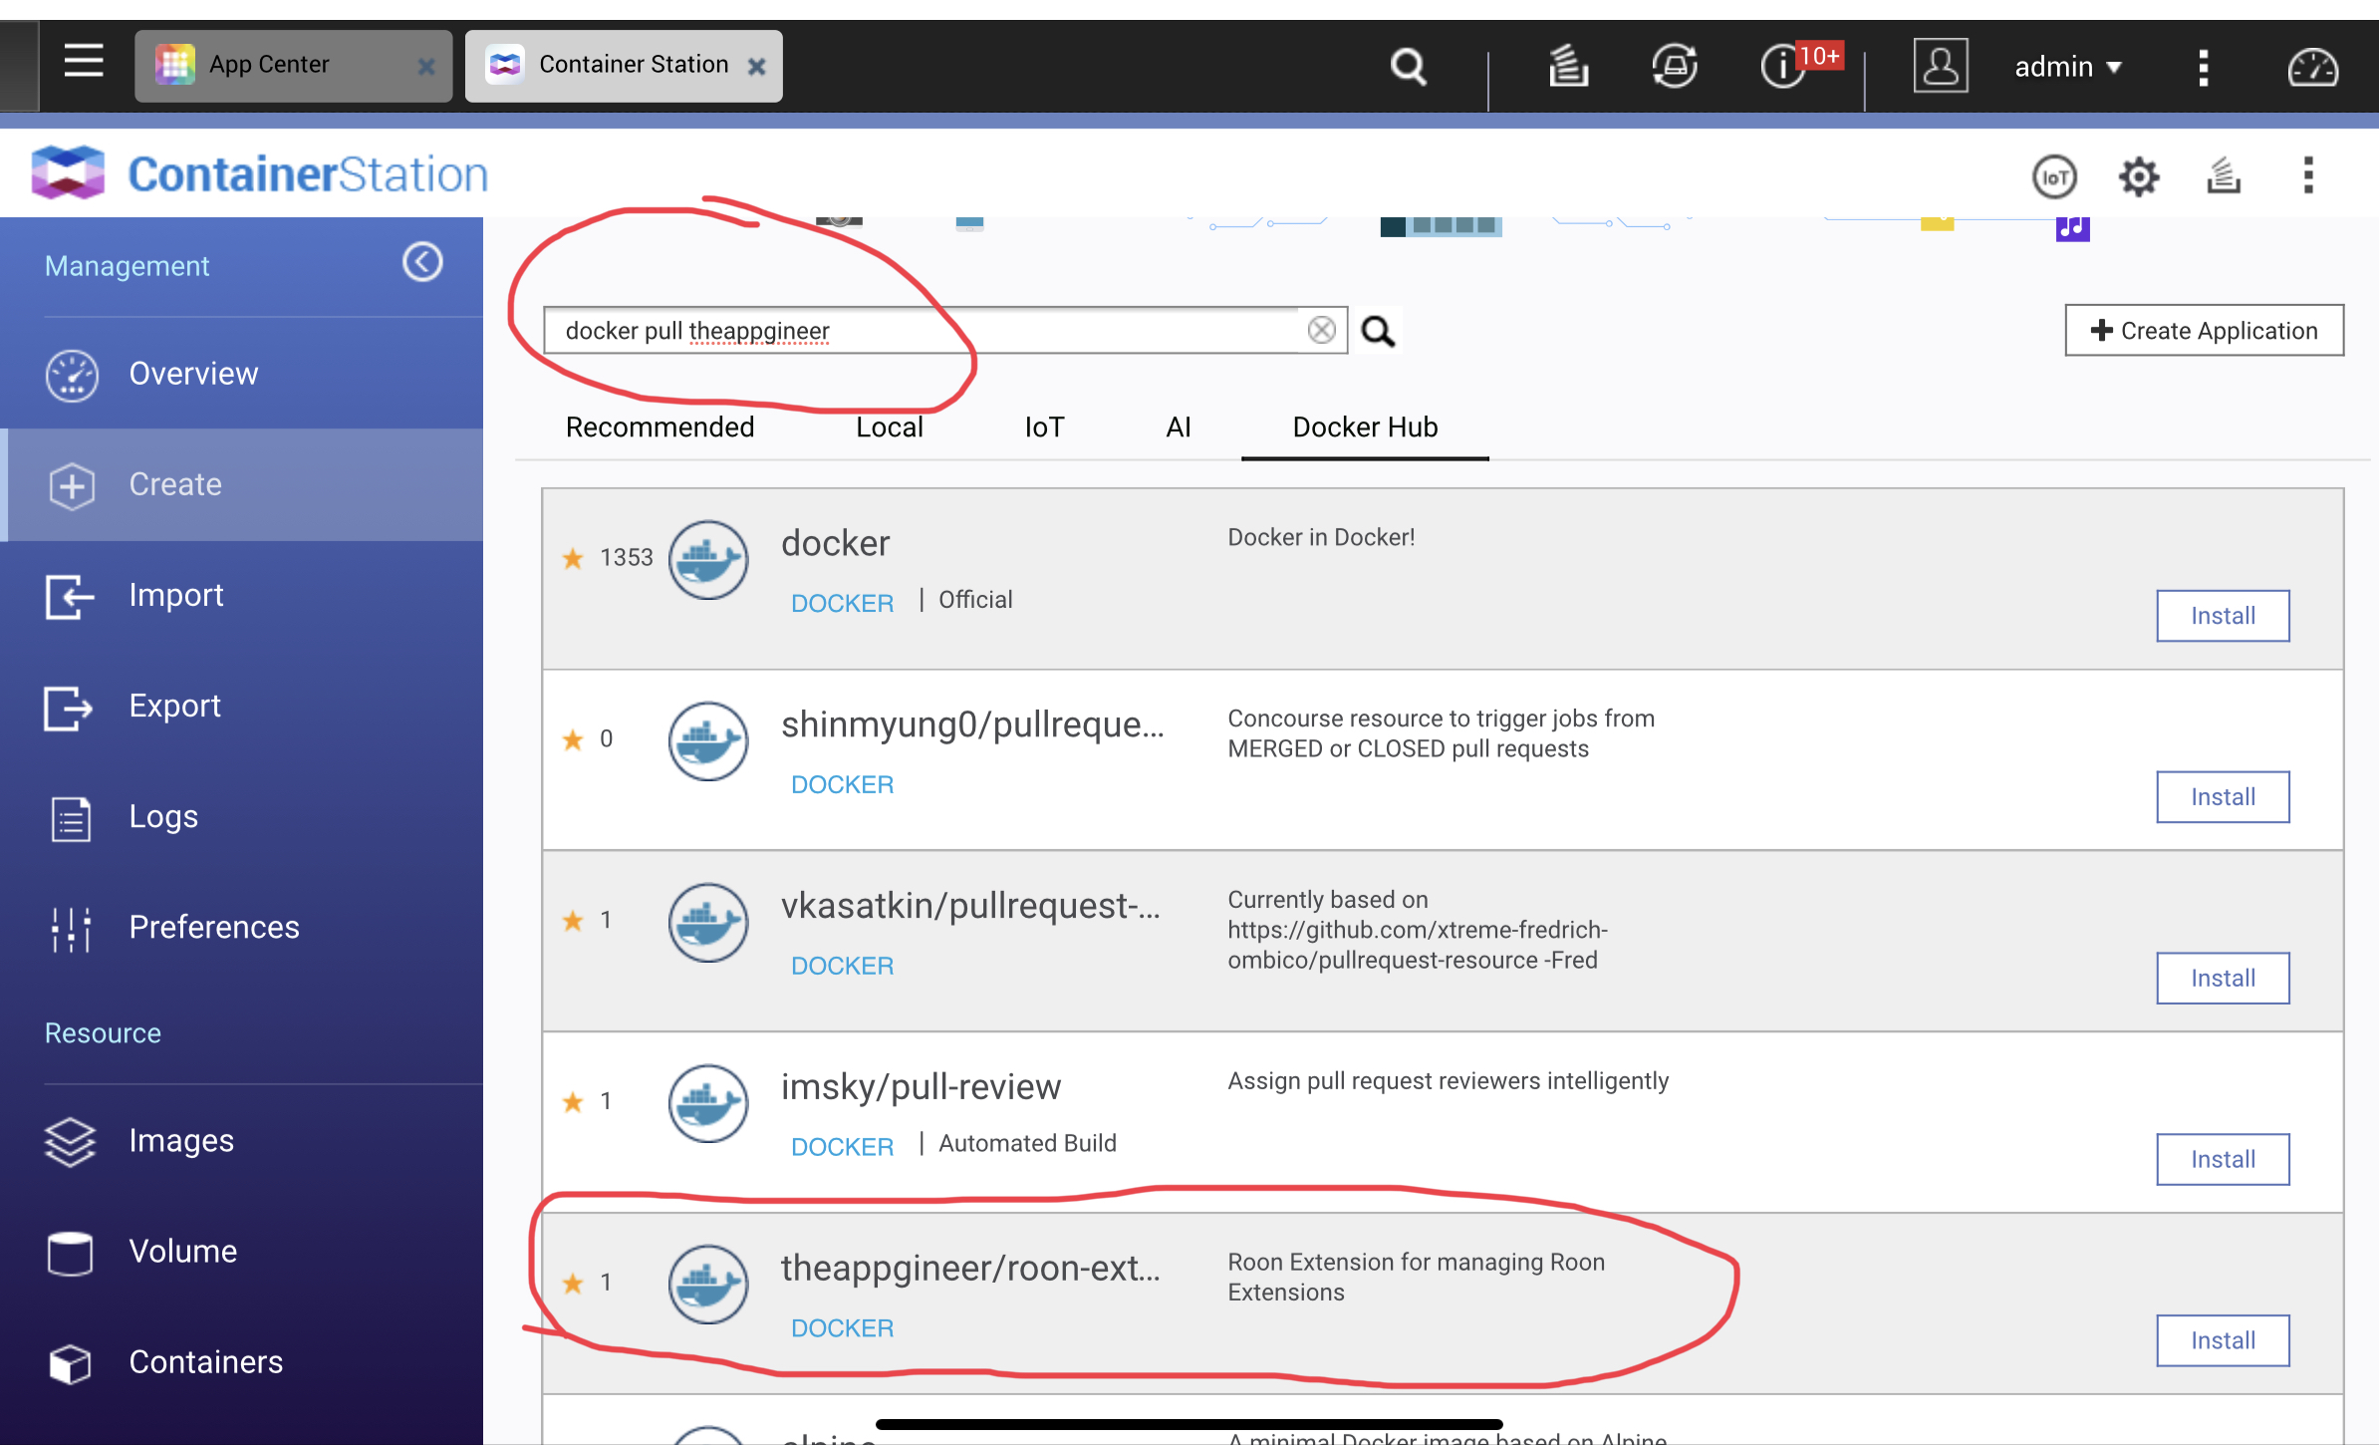Open Images under Resource
2379x1445 pixels.
(241, 1140)
